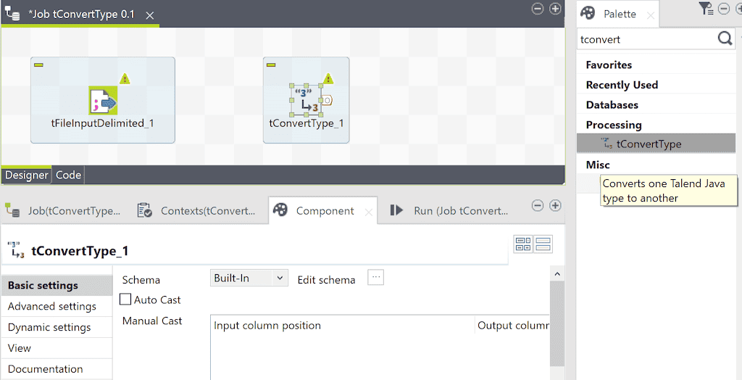This screenshot has width=742, height=380.
Task: Open Advanced settings section
Action: coord(57,306)
